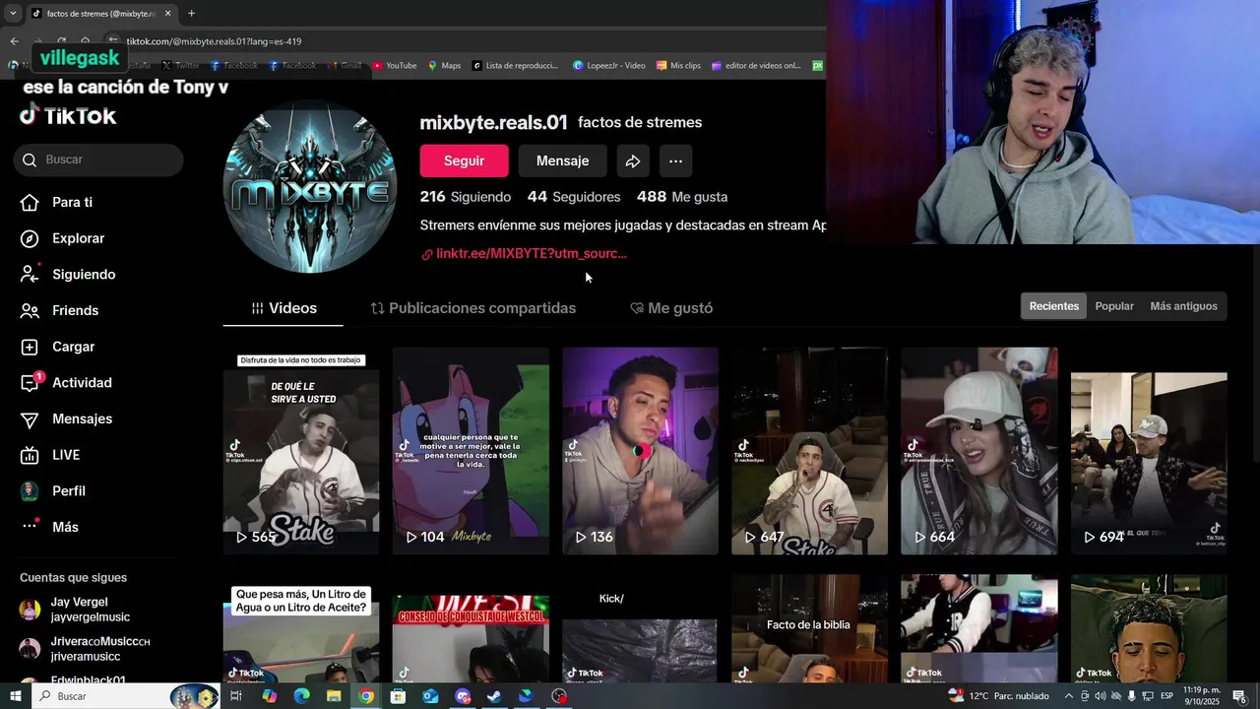Open the Mis clips bookmark

[x=678, y=66]
